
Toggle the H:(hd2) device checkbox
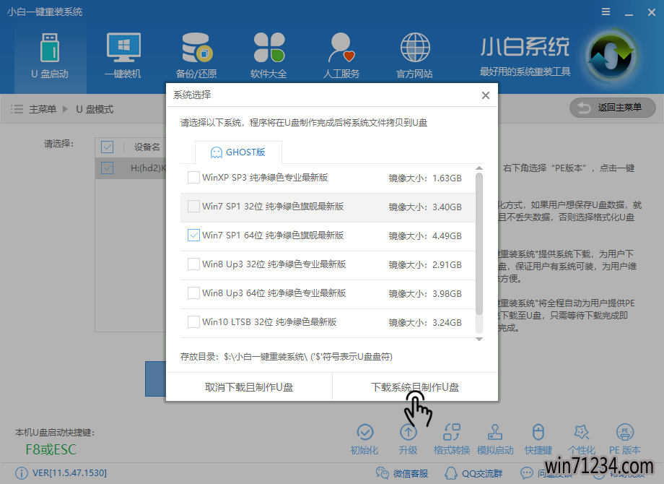(x=107, y=168)
